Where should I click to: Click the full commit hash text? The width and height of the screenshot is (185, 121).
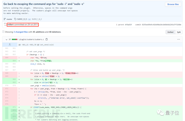tap(162, 25)
